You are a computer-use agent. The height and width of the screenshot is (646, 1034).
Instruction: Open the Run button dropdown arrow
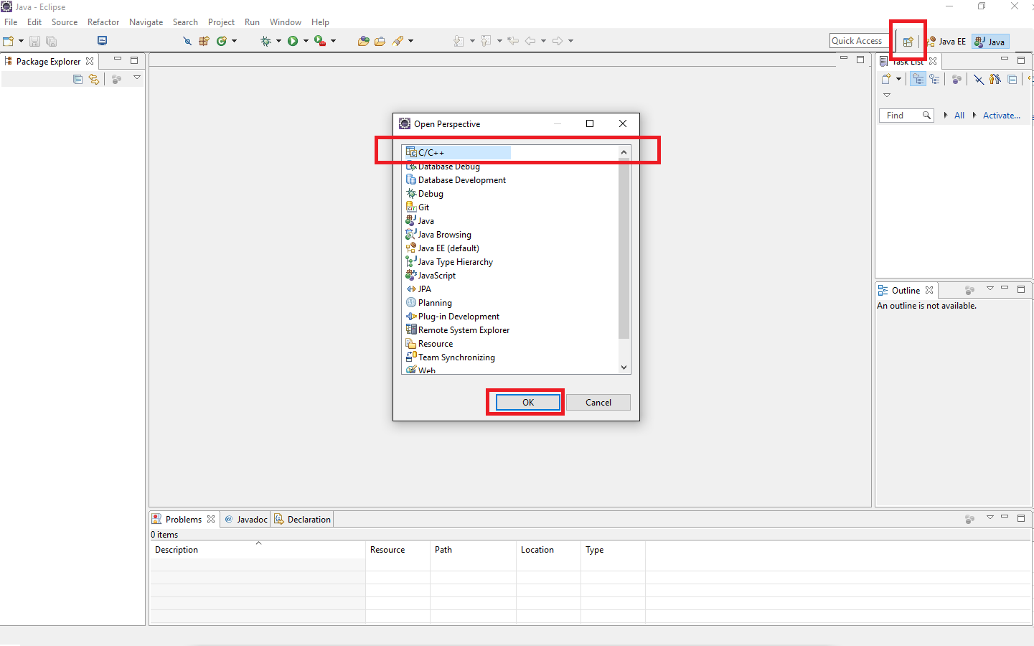pos(306,41)
